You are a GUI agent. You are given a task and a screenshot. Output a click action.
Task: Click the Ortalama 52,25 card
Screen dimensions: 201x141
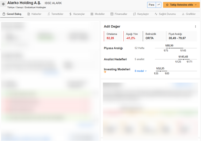point(114,36)
